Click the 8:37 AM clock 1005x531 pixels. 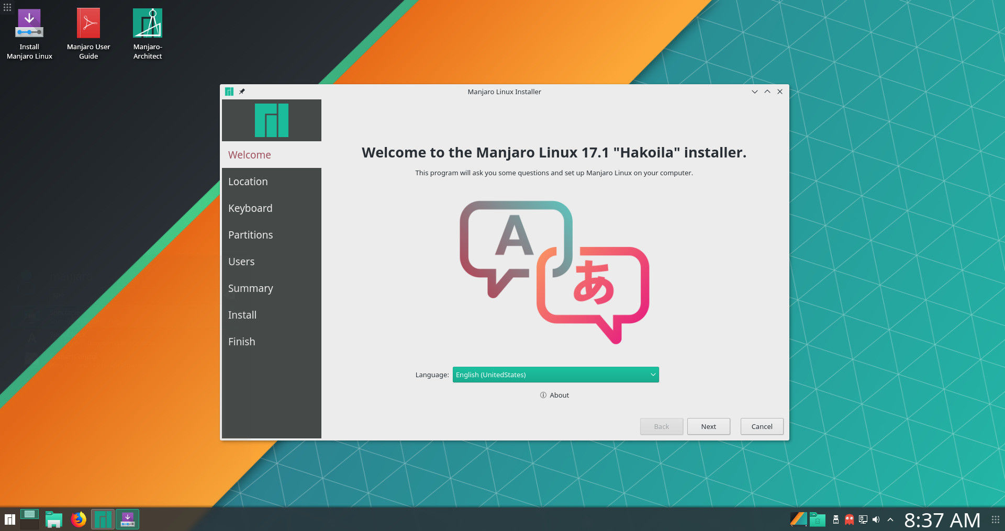(x=942, y=520)
